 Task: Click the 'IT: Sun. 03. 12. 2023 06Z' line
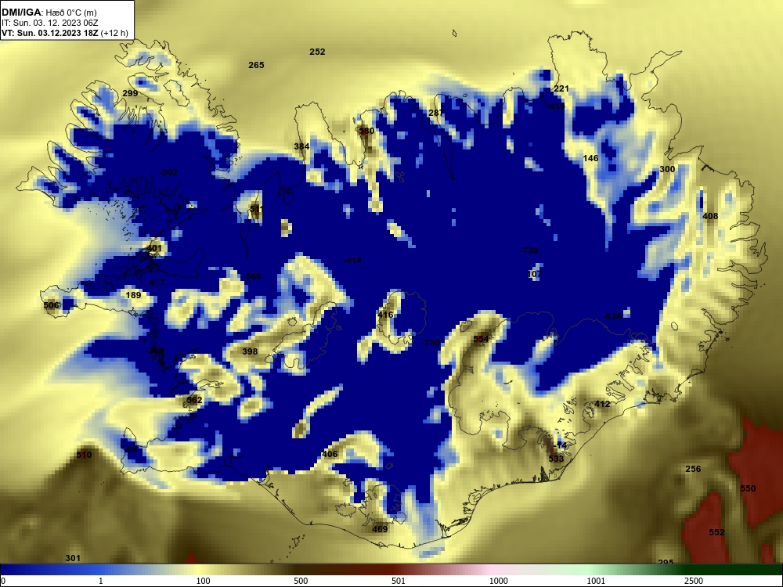pos(50,23)
